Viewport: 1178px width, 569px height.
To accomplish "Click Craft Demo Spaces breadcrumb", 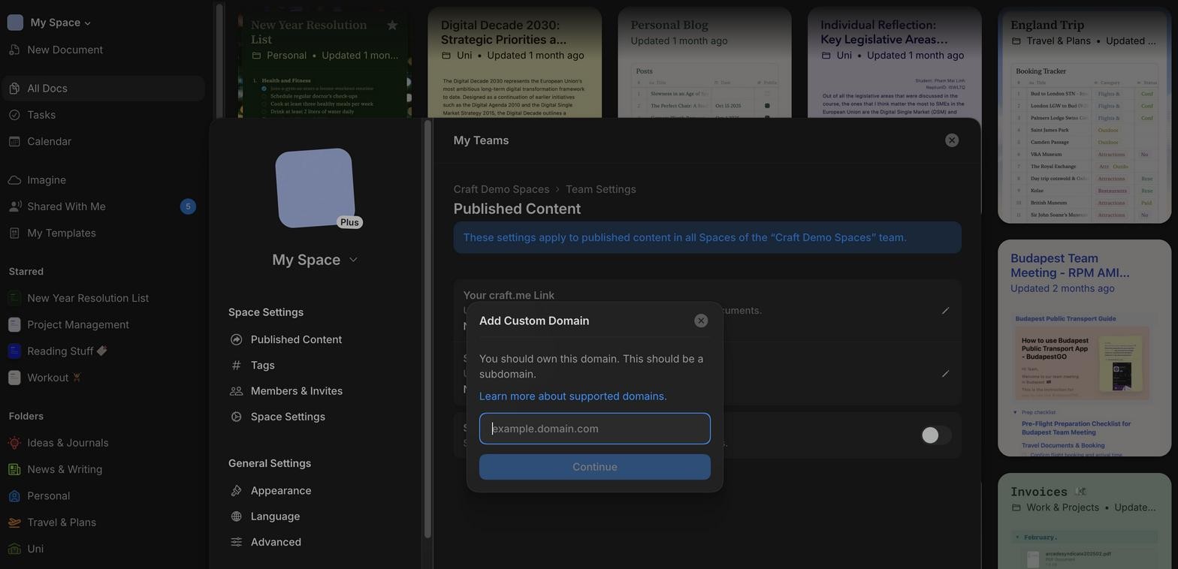I will (x=501, y=190).
